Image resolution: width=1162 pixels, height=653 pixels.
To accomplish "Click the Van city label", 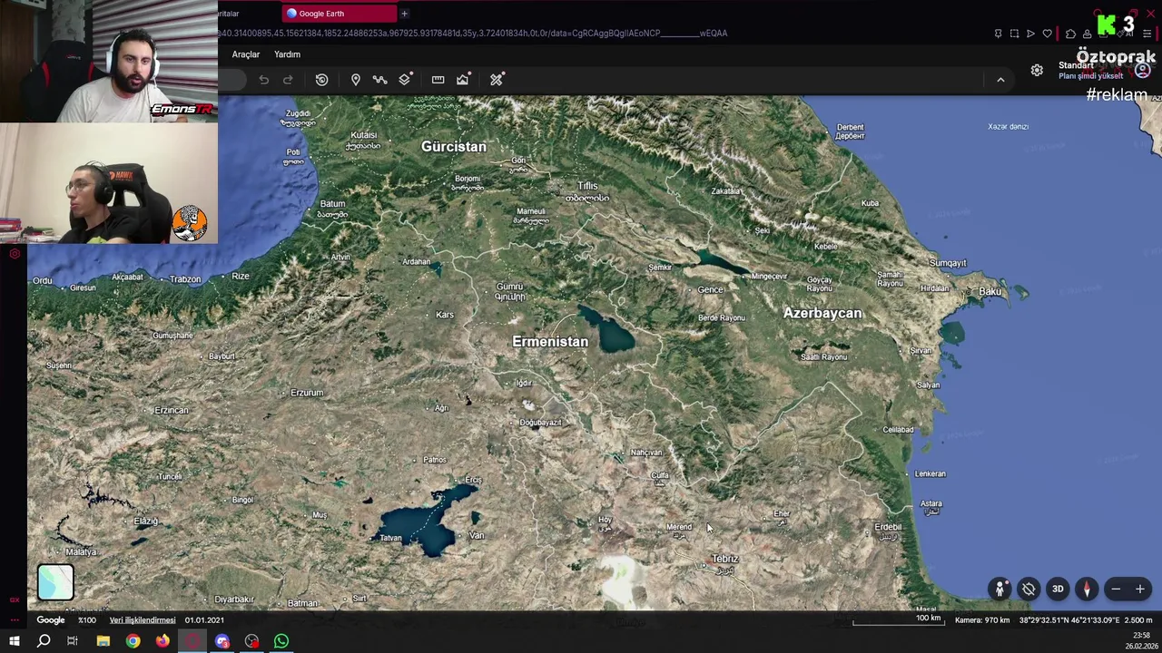I will tap(477, 535).
